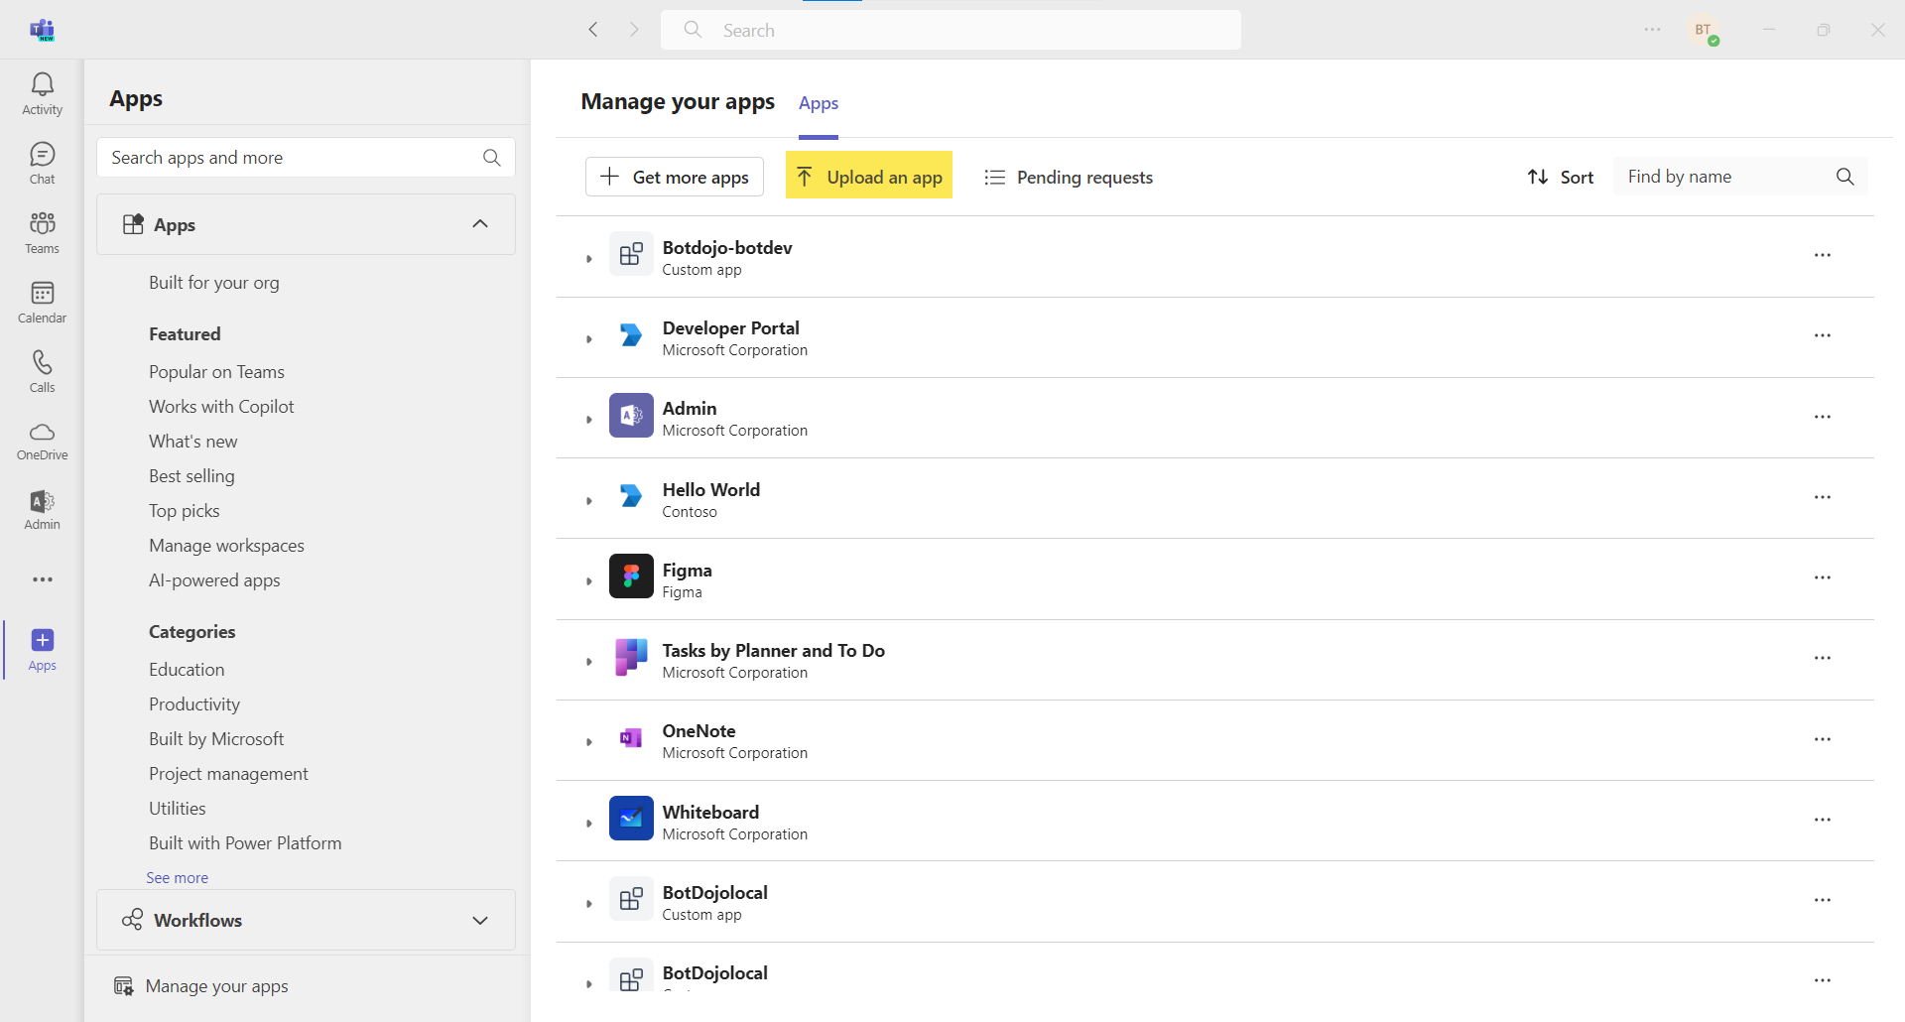
Task: Click the Microsoft Teams logo
Action: [x=42, y=30]
